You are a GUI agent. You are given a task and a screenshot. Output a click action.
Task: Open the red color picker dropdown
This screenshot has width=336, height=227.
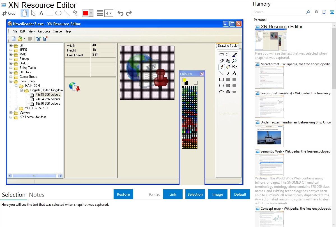[x=91, y=13]
